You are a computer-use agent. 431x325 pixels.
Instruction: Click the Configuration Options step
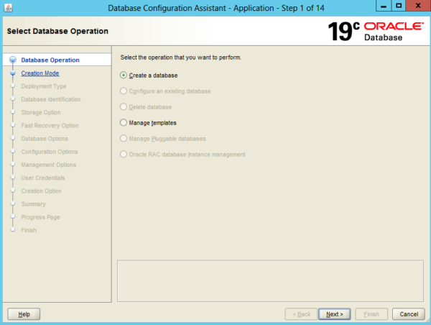tap(50, 152)
